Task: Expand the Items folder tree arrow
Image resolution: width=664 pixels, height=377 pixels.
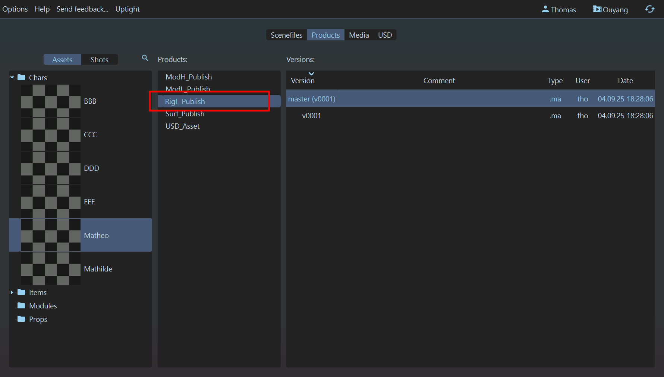Action: [x=12, y=292]
